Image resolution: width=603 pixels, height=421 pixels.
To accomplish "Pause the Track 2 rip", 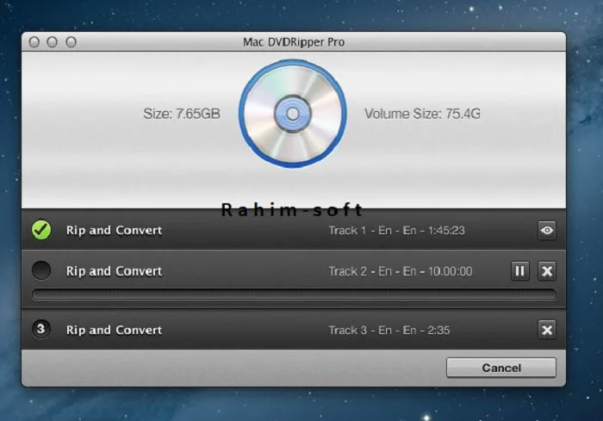I will [x=519, y=271].
